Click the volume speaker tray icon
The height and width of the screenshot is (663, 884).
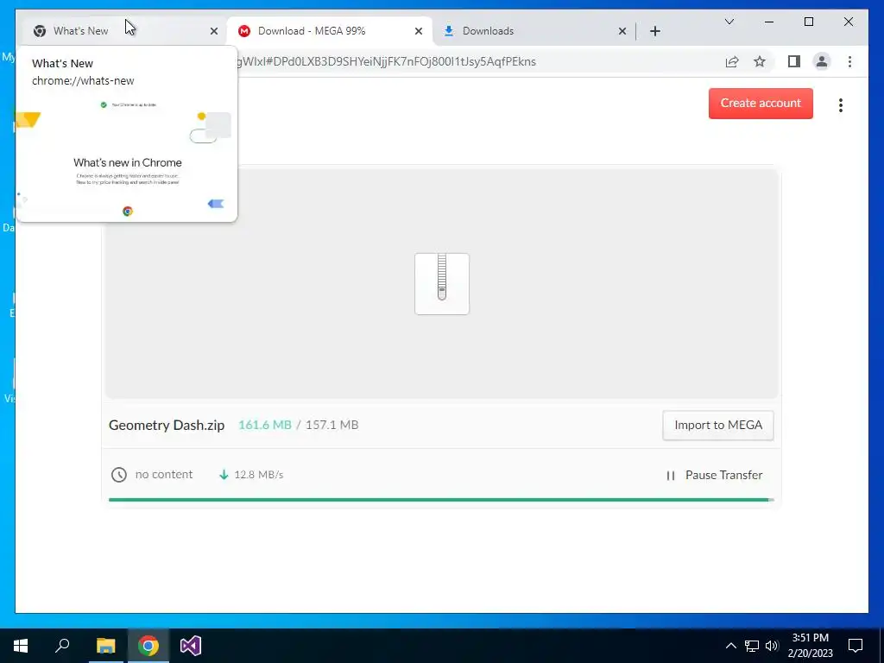point(772,646)
